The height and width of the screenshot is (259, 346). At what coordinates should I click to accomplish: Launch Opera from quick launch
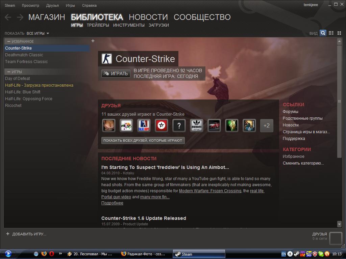(x=52, y=254)
